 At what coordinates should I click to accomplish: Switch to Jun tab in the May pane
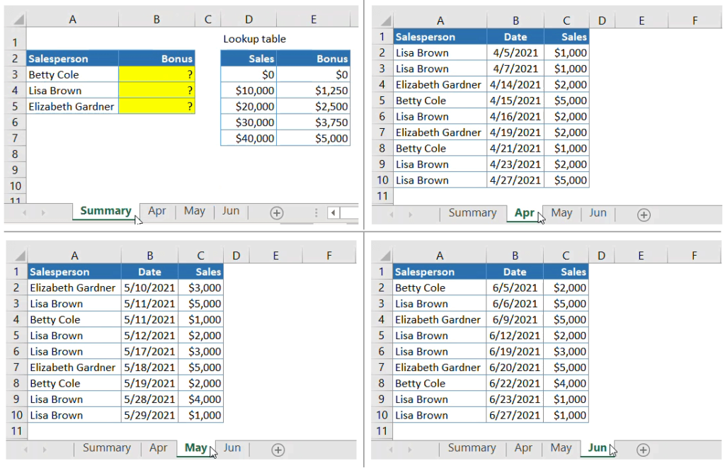click(x=232, y=447)
